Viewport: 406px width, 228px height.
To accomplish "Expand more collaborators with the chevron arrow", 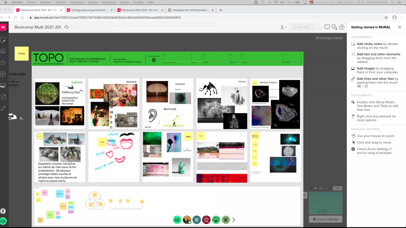I will (233, 220).
